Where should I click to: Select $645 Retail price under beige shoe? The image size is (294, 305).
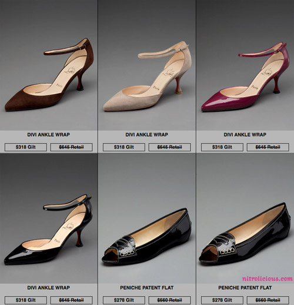coord(169,147)
